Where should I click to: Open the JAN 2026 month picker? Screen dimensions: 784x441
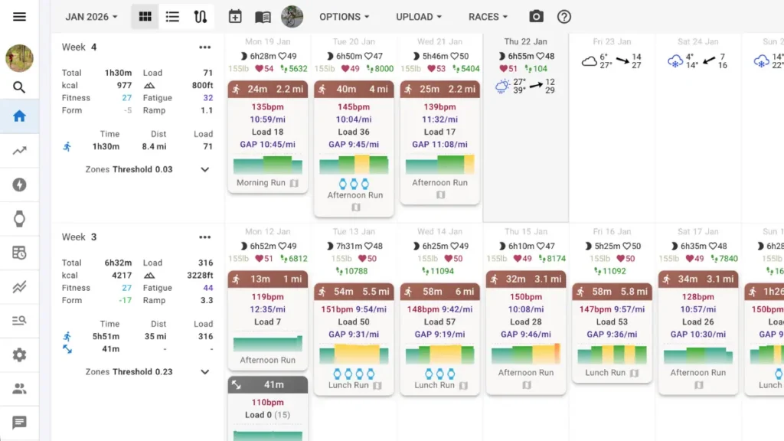pos(90,16)
